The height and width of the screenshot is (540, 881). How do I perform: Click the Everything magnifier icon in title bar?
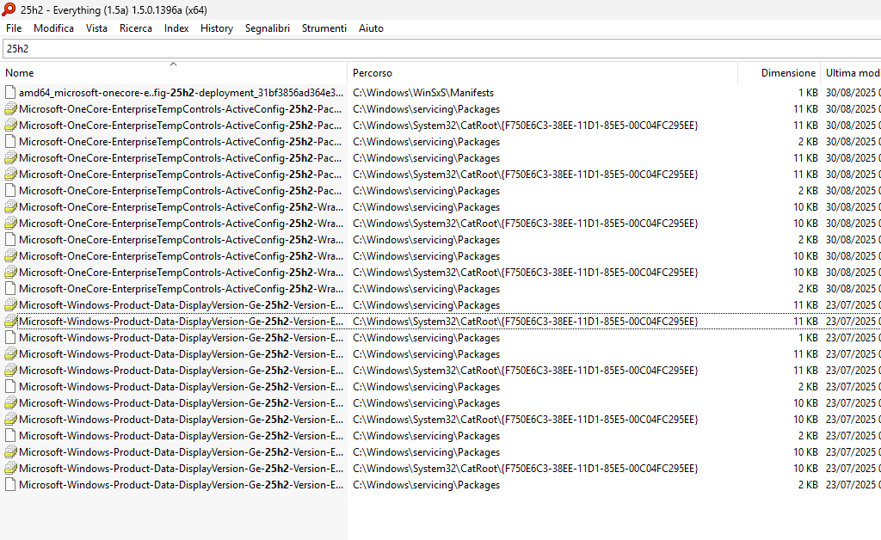[x=9, y=9]
